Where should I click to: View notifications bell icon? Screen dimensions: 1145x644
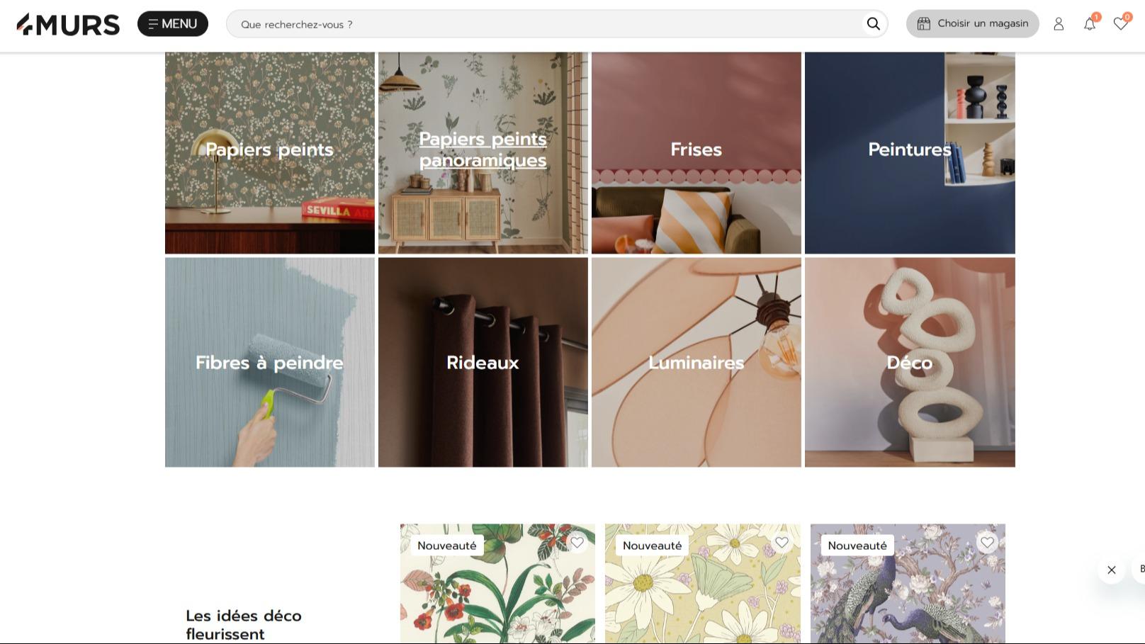point(1090,24)
